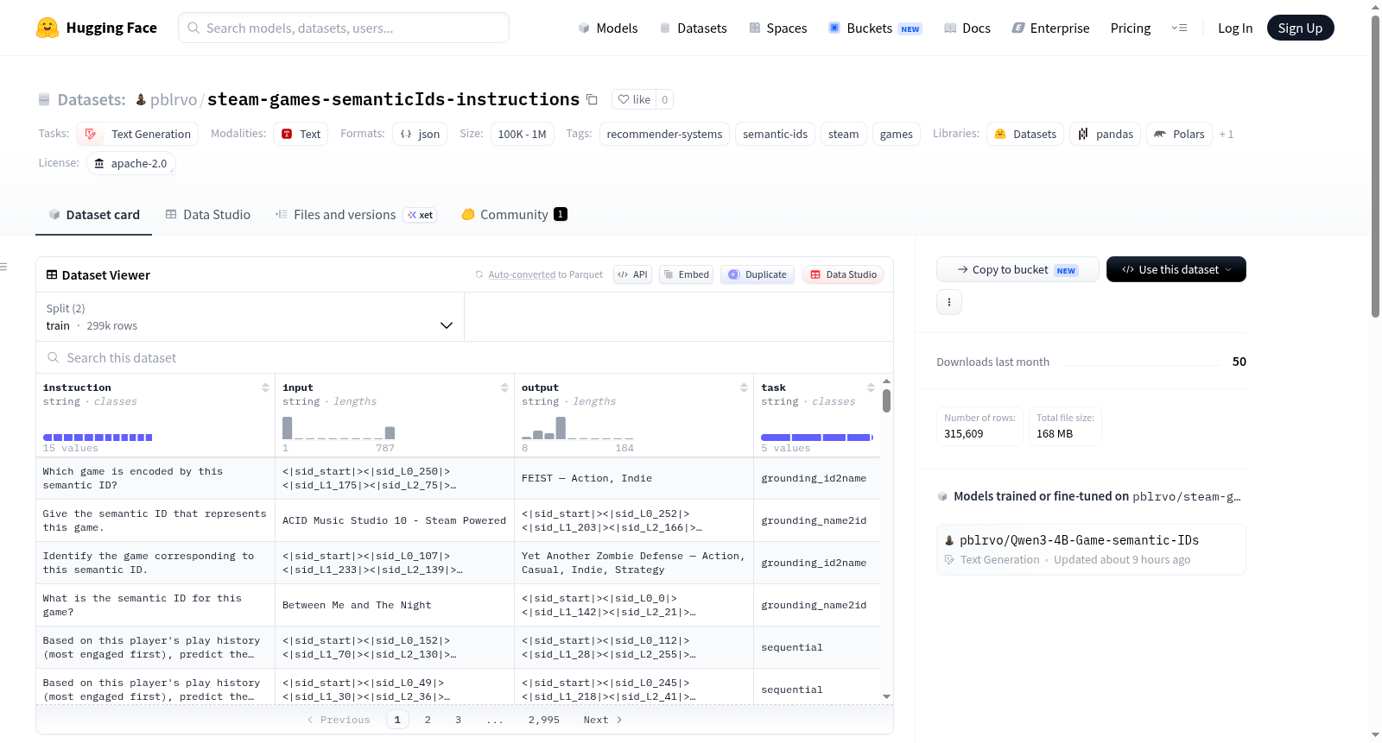This screenshot has width=1382, height=743.
Task: Click the Copy to bucket button
Action: coord(1017,269)
